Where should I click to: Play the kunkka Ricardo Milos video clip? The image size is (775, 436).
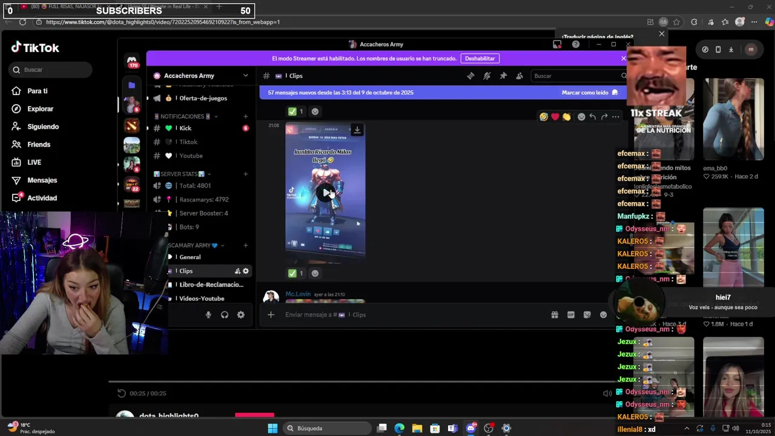click(x=326, y=193)
